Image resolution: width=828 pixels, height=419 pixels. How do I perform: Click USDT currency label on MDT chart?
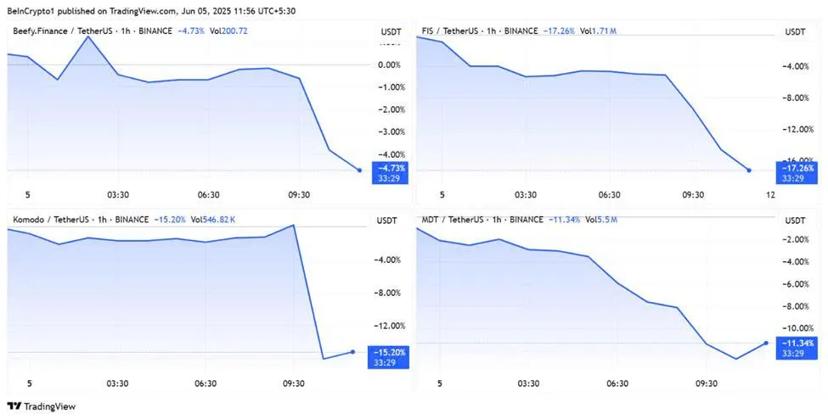(x=795, y=220)
